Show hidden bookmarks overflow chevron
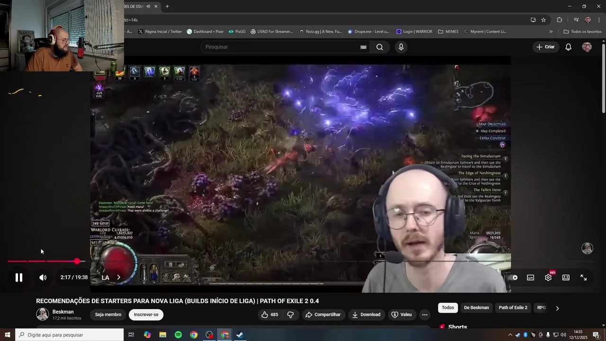The image size is (606, 341). click(551, 32)
